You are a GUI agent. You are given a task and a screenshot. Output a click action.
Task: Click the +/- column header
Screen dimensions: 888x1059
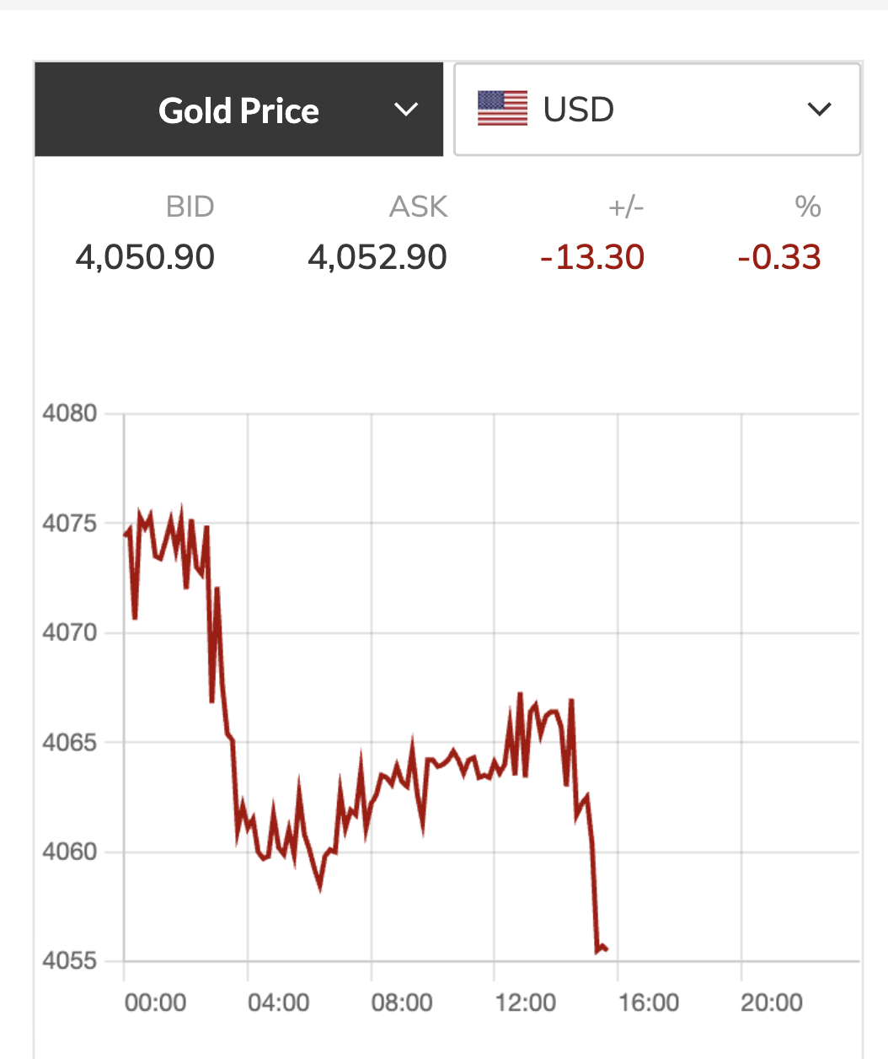point(626,207)
